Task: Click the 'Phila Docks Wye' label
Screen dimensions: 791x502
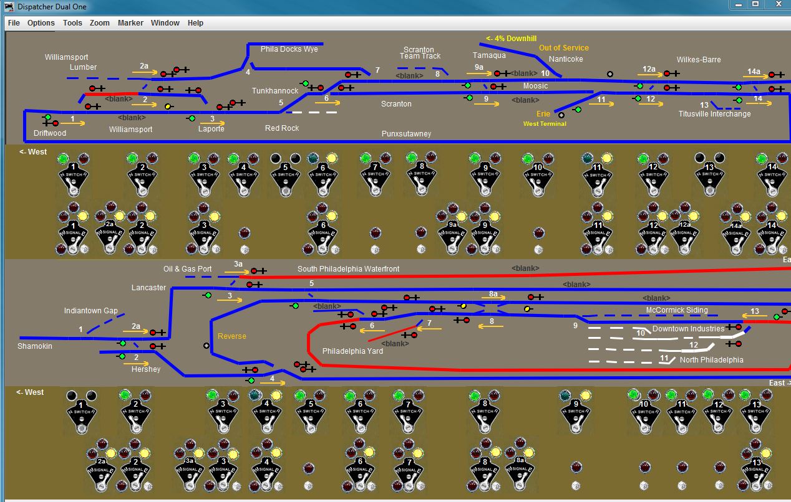Action: coord(289,49)
